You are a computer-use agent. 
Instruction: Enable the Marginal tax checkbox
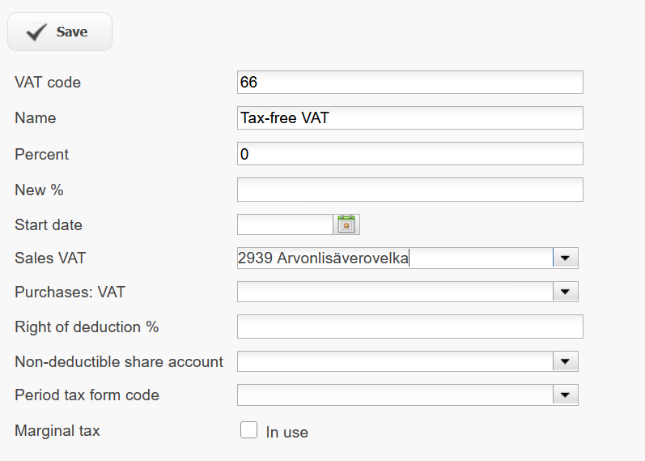tap(249, 429)
